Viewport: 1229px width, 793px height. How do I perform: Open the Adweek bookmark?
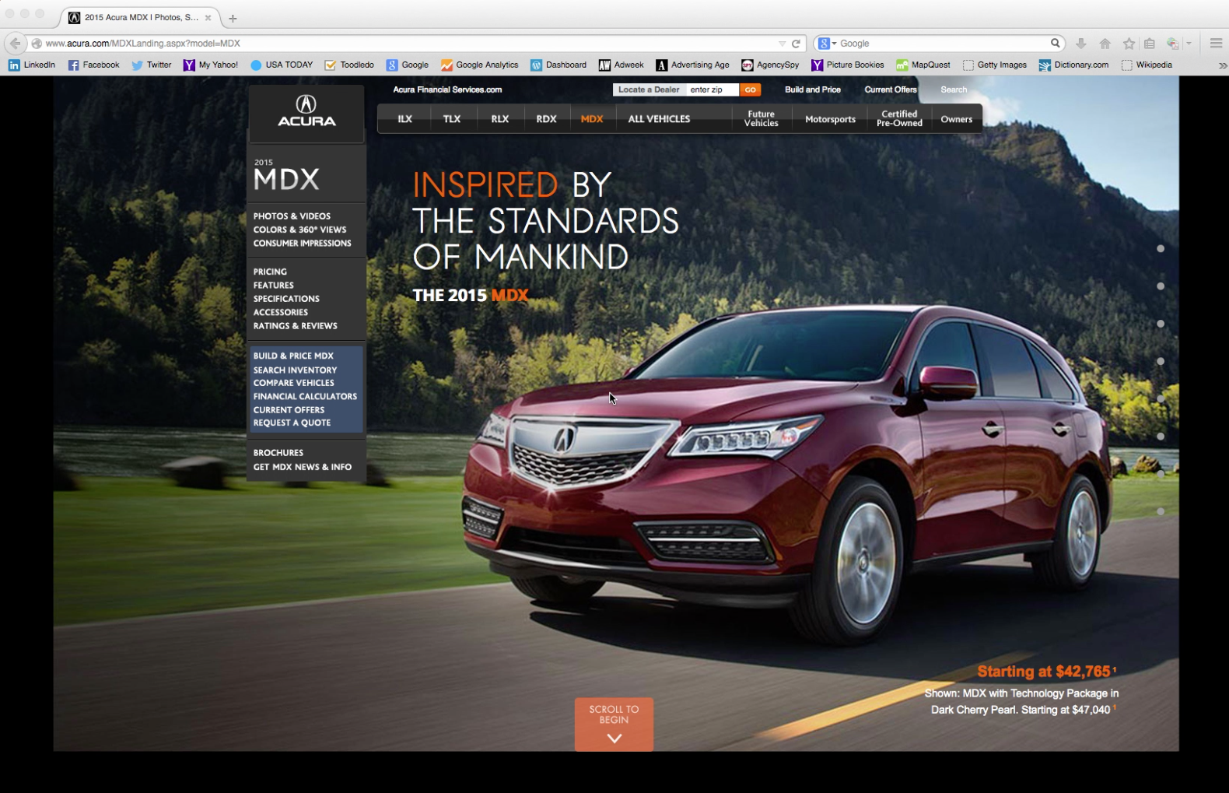click(621, 65)
